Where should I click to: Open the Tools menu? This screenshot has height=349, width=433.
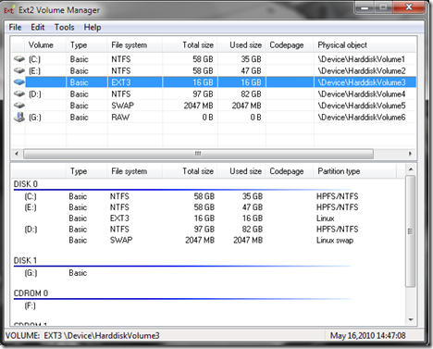65,28
